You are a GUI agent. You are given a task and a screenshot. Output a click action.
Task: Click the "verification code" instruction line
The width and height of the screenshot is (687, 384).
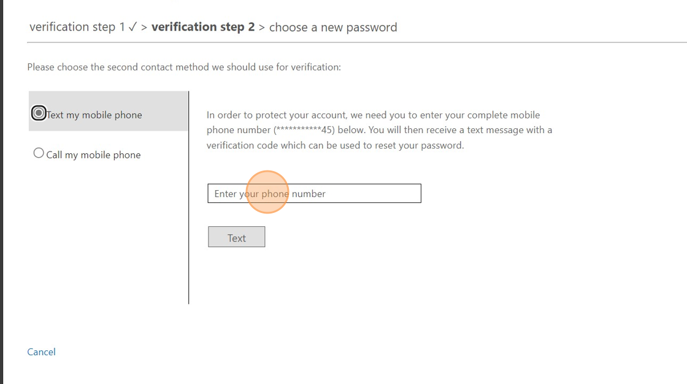point(335,145)
